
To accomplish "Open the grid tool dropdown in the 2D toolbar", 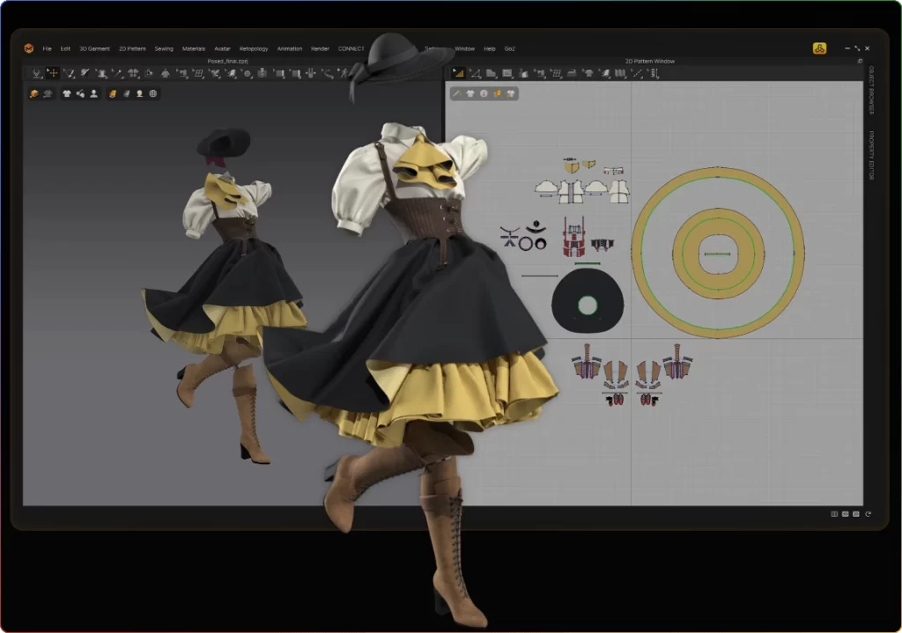I will 560,80.
